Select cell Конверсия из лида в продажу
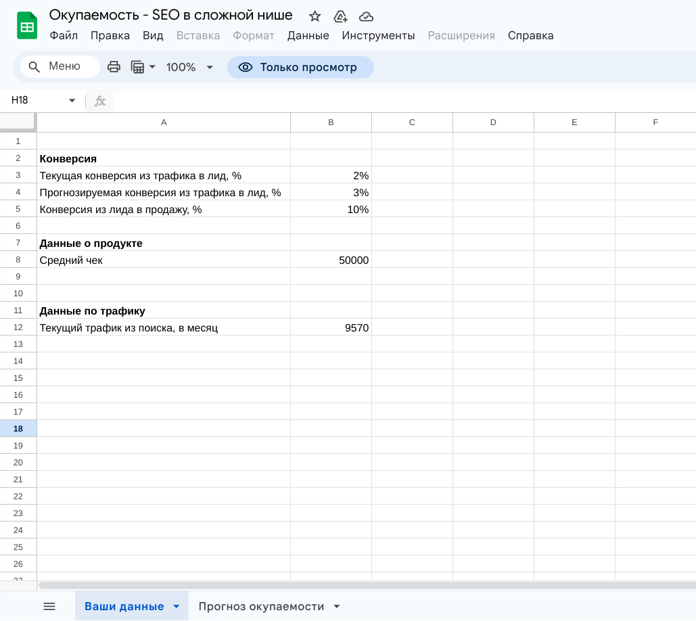This screenshot has width=696, height=621. point(164,208)
